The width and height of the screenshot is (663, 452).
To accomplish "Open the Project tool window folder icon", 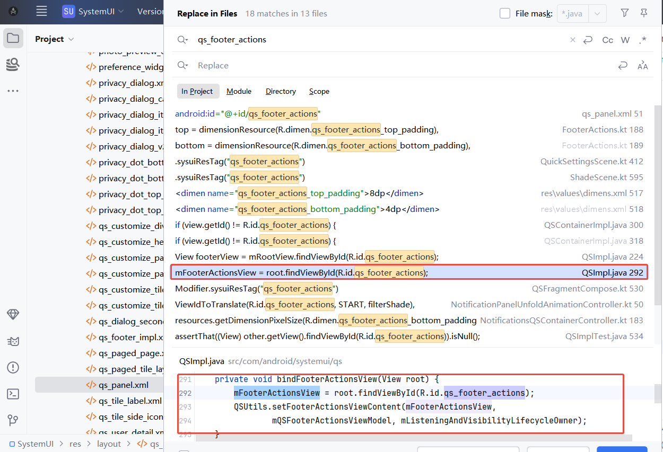I will point(13,38).
